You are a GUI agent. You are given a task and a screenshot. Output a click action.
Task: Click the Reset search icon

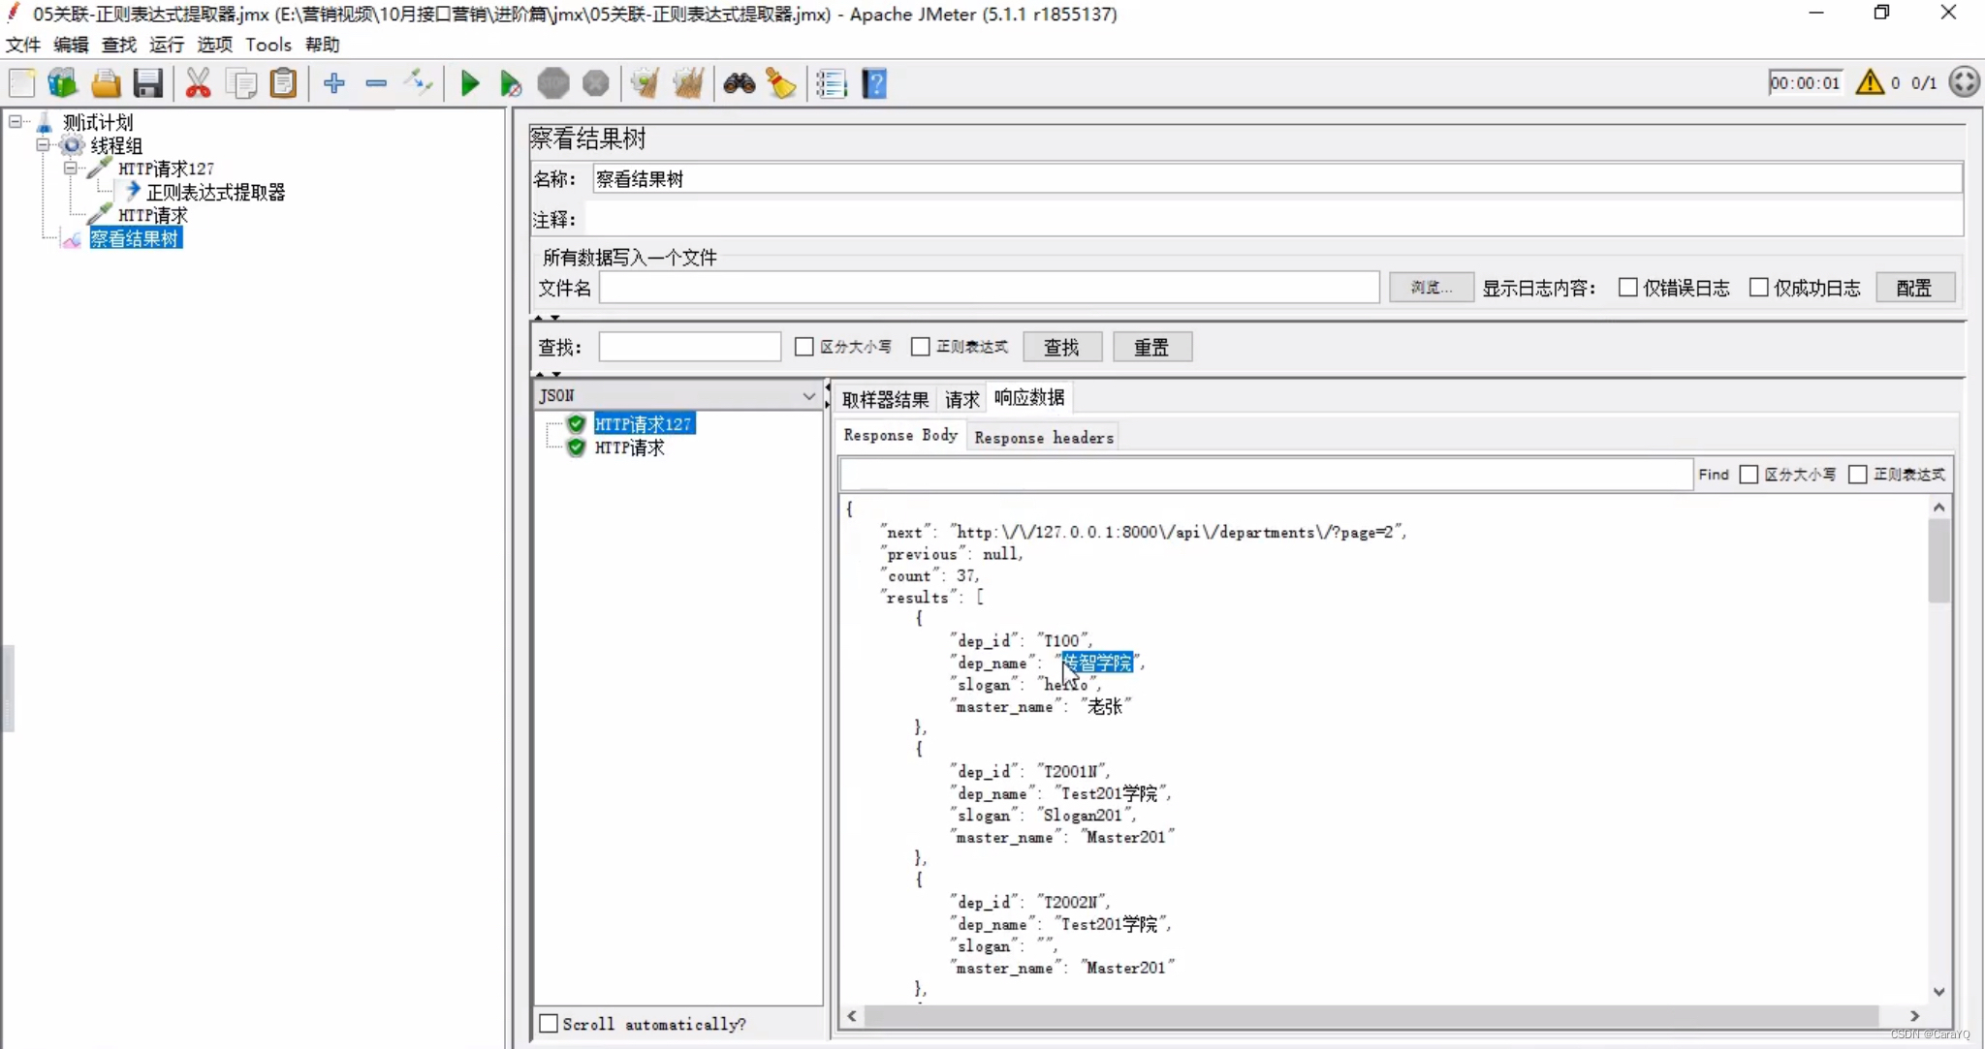(781, 83)
